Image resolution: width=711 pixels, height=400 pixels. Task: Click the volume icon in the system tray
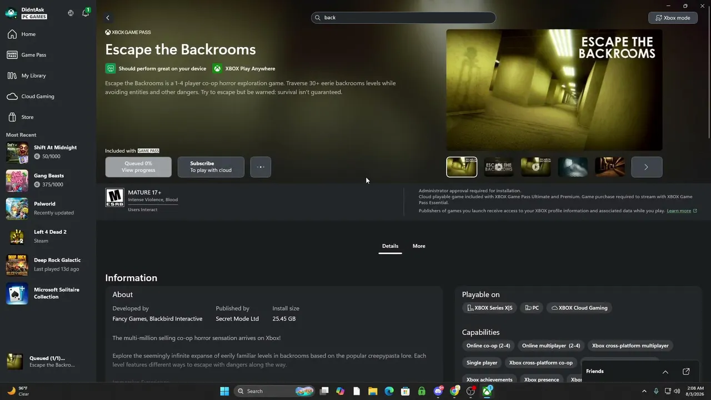677,391
